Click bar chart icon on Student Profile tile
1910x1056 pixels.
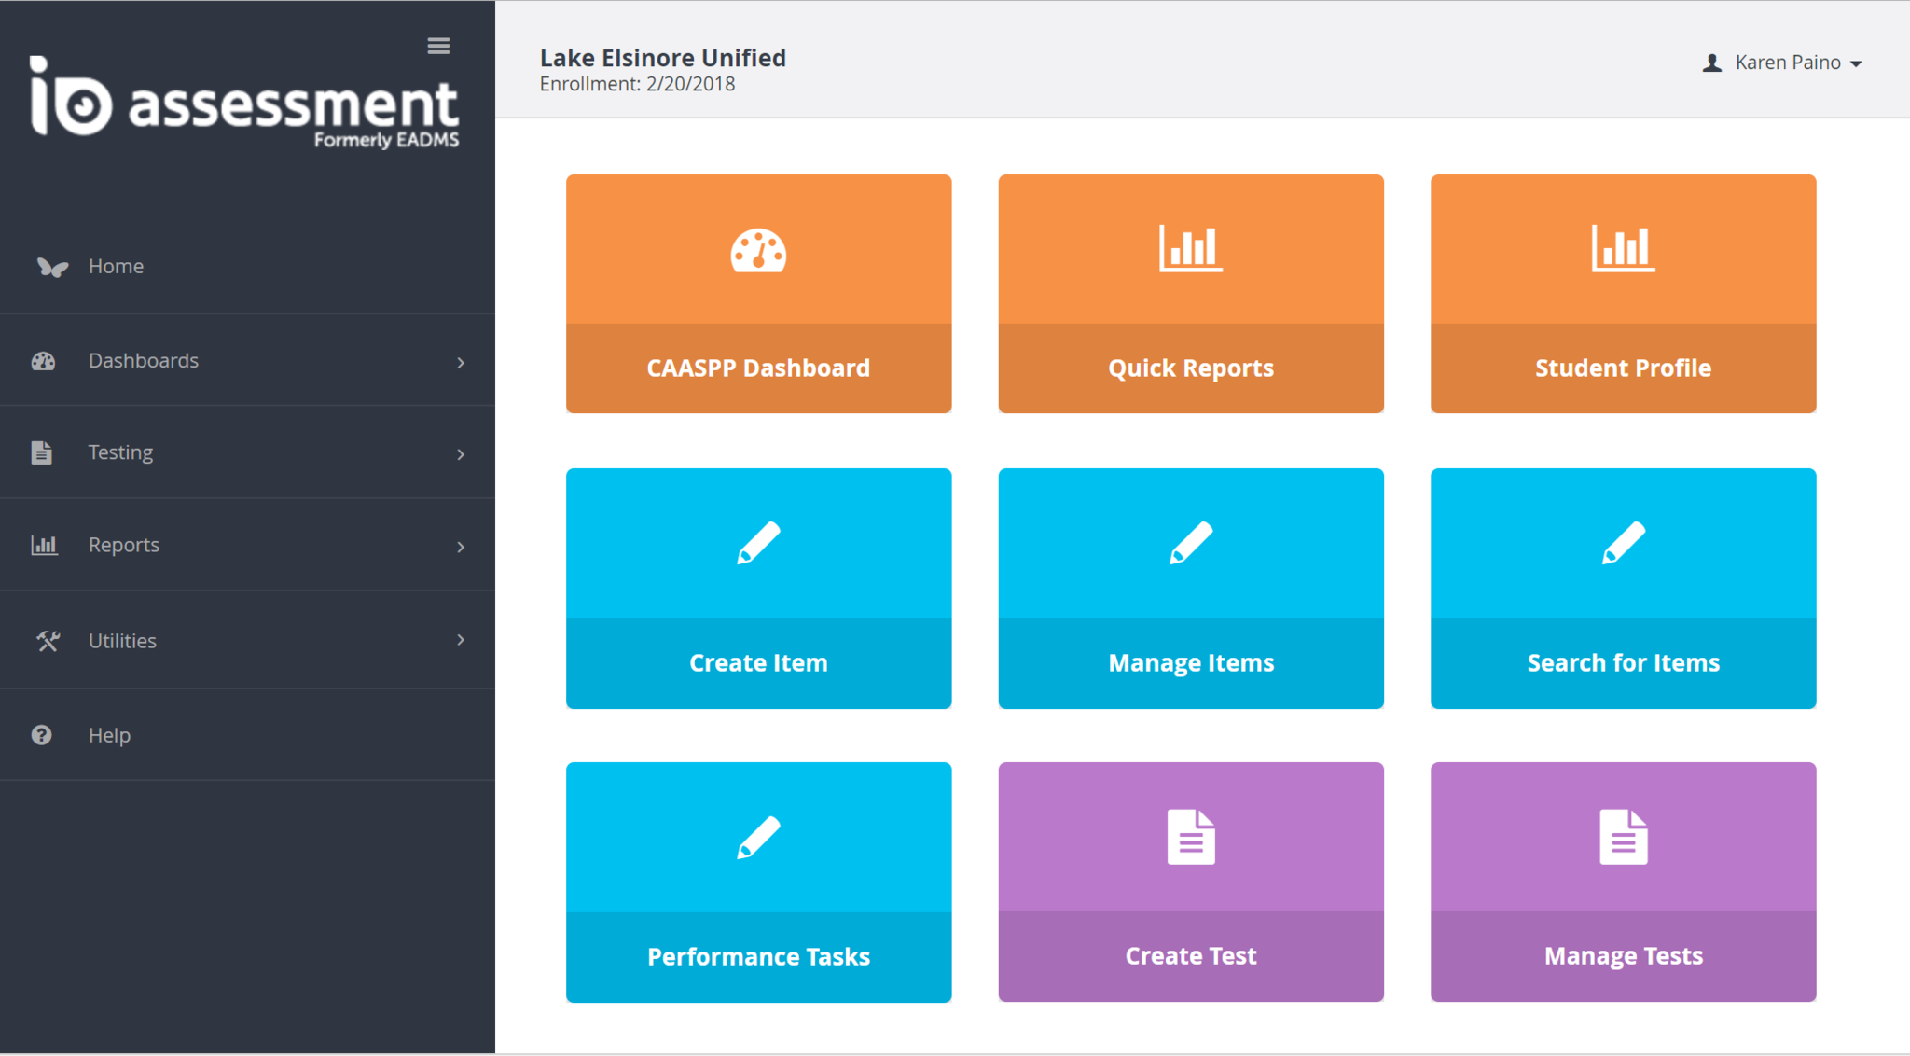(x=1623, y=249)
